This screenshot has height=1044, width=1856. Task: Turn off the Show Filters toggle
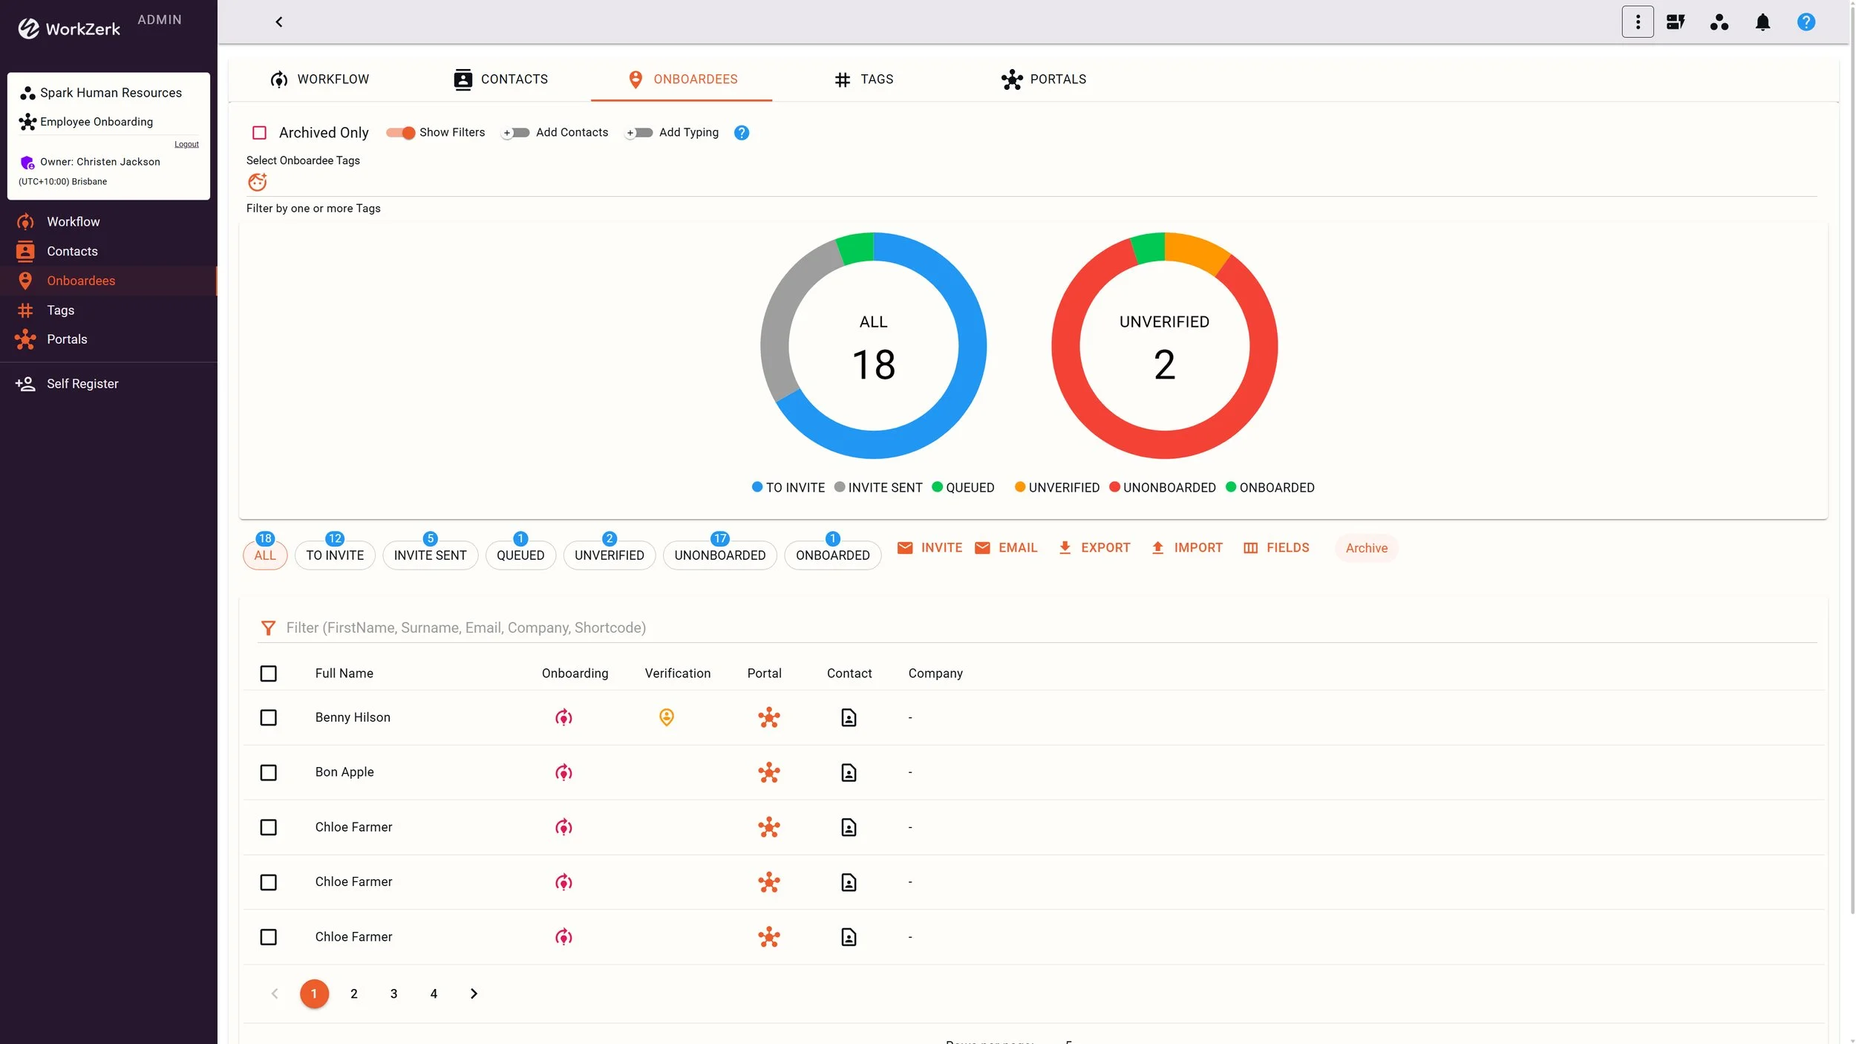pyautogui.click(x=400, y=133)
